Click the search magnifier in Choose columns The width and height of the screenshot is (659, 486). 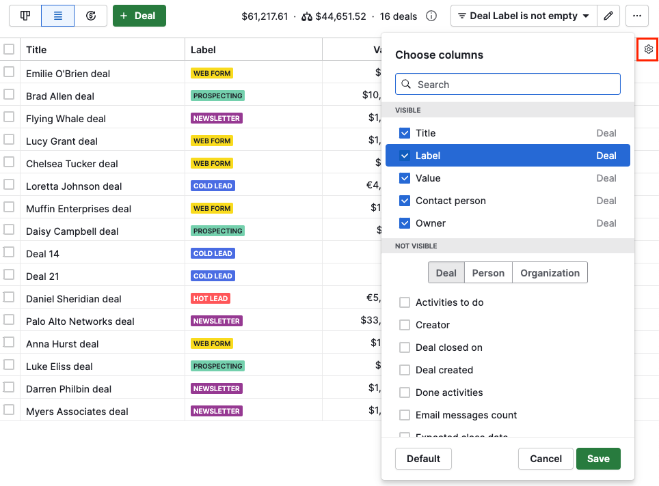coord(407,84)
